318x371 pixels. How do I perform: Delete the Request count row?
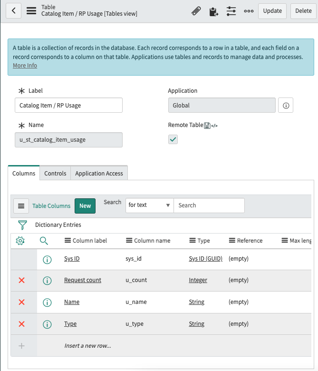(x=21, y=280)
